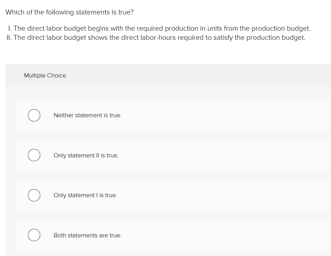Select the 'Neither statement is true' radio button

point(34,115)
